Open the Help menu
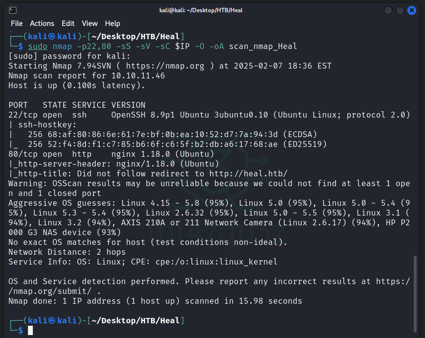This screenshot has height=338, width=425. click(112, 24)
